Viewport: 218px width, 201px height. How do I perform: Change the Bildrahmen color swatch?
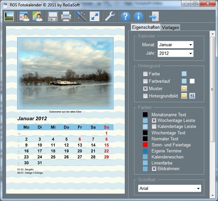click(x=145, y=169)
